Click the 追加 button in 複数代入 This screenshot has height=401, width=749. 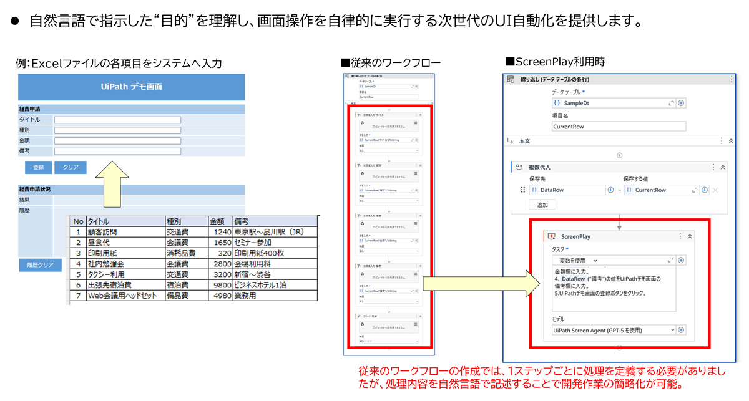[x=542, y=205]
